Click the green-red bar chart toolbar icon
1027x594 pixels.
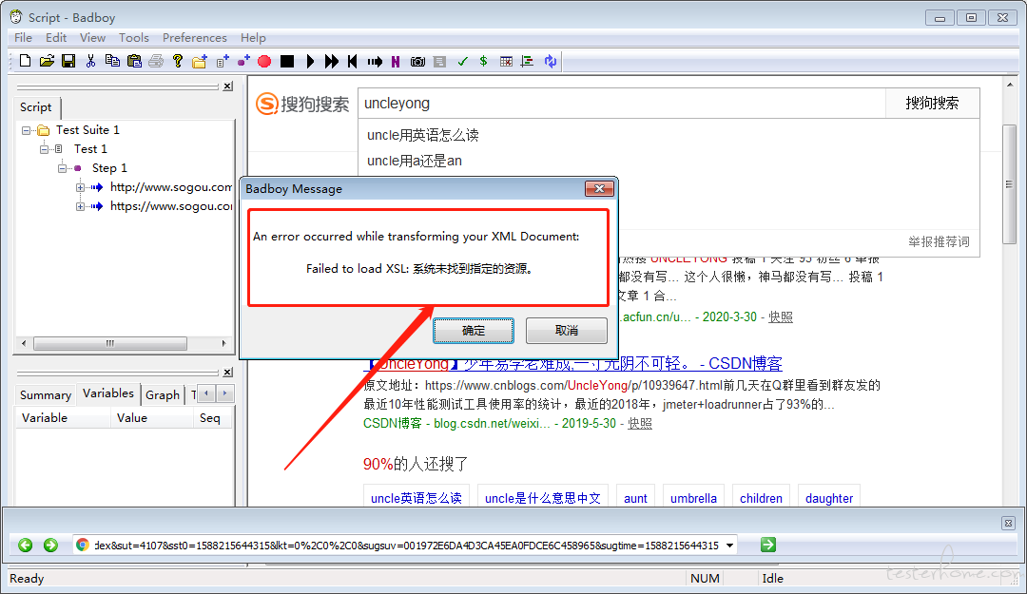point(527,61)
